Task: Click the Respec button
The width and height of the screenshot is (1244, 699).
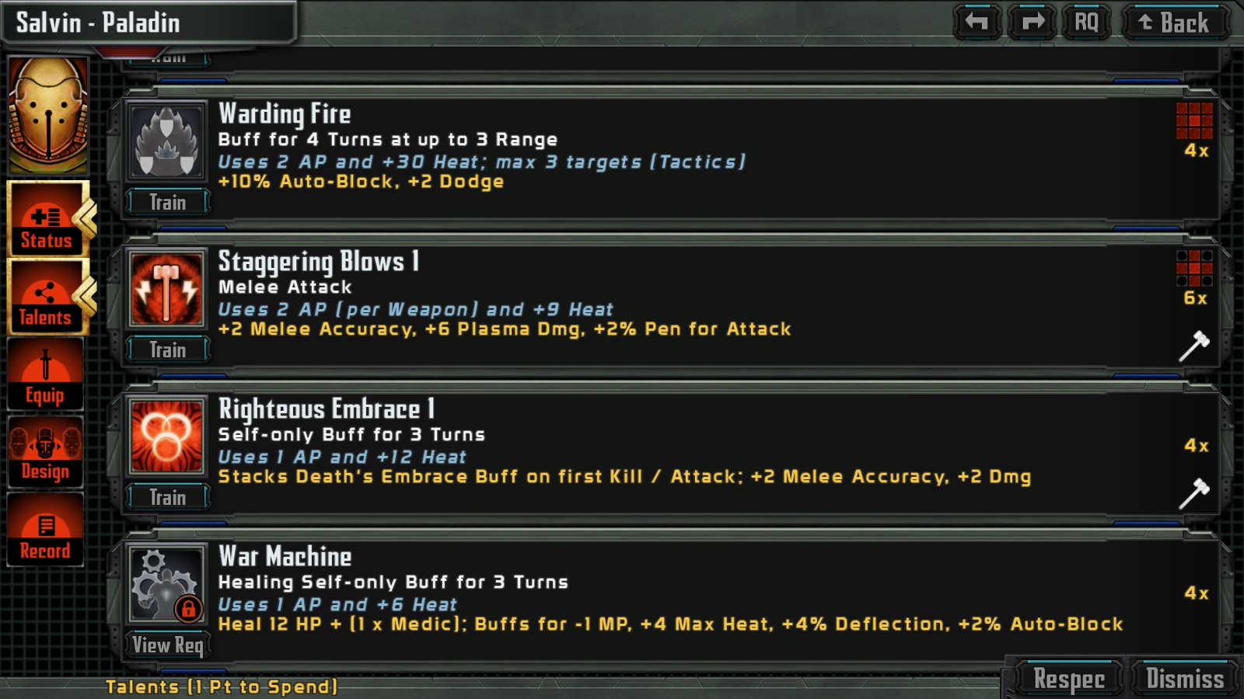Action: [x=1069, y=680]
